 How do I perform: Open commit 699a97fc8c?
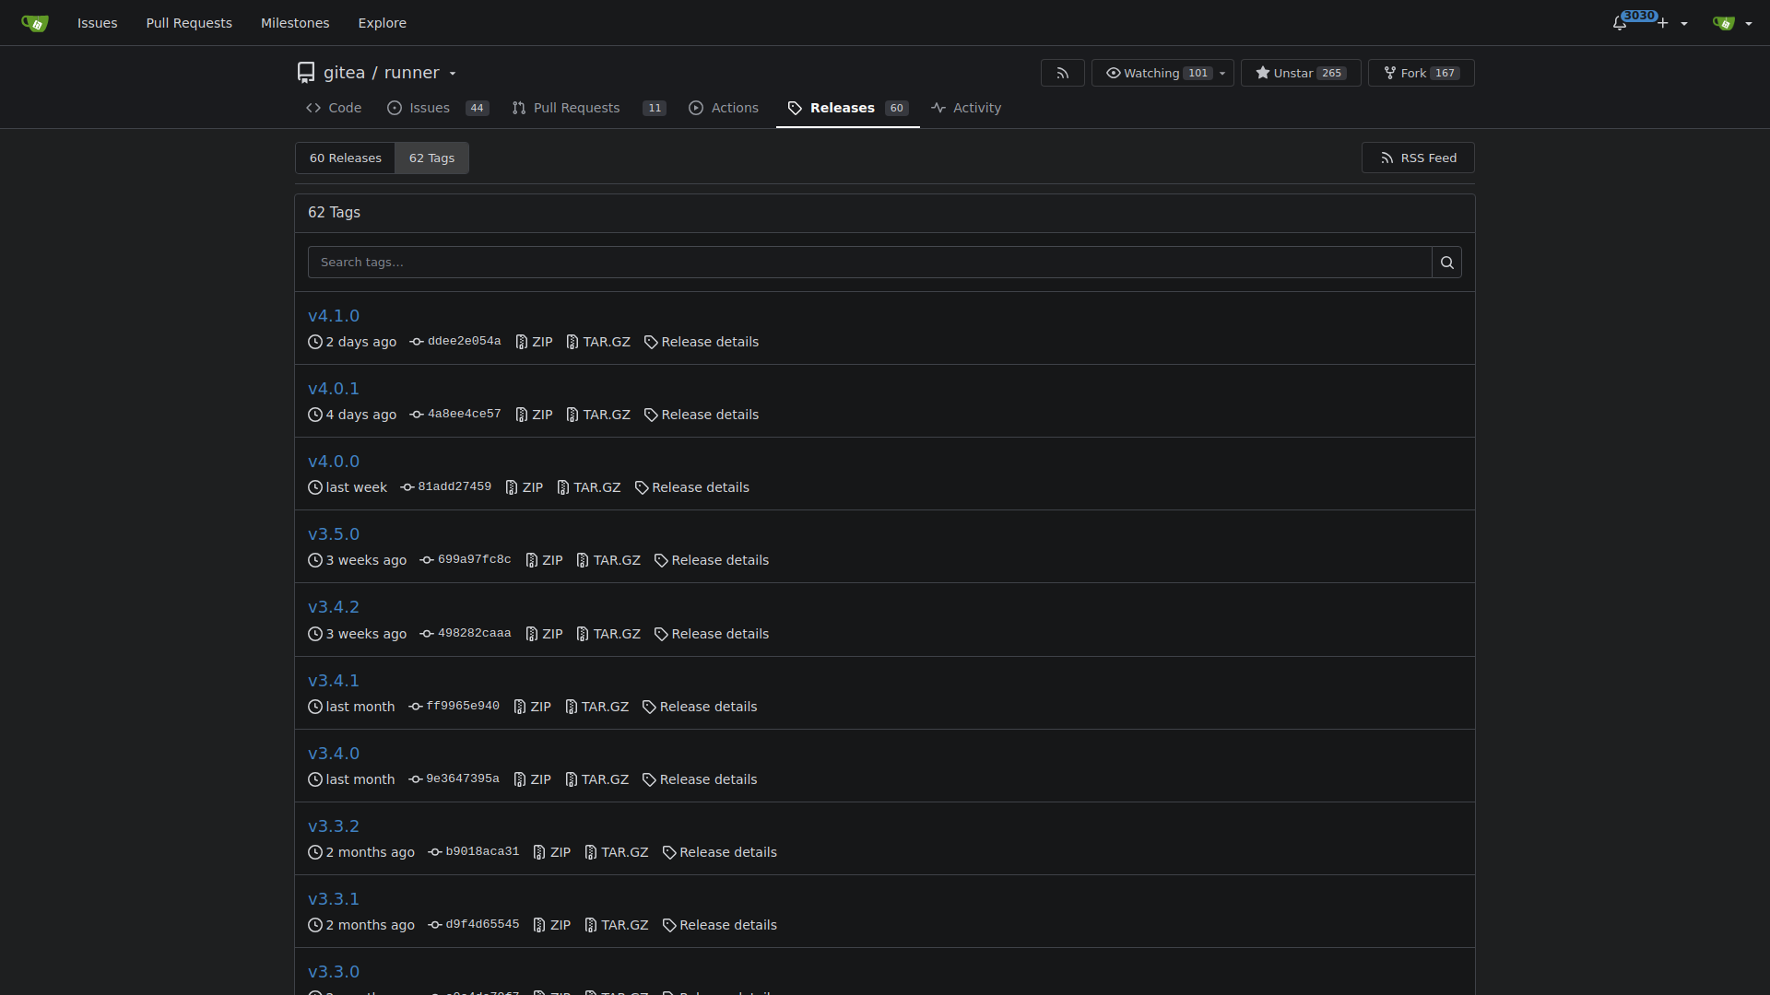[x=466, y=560]
